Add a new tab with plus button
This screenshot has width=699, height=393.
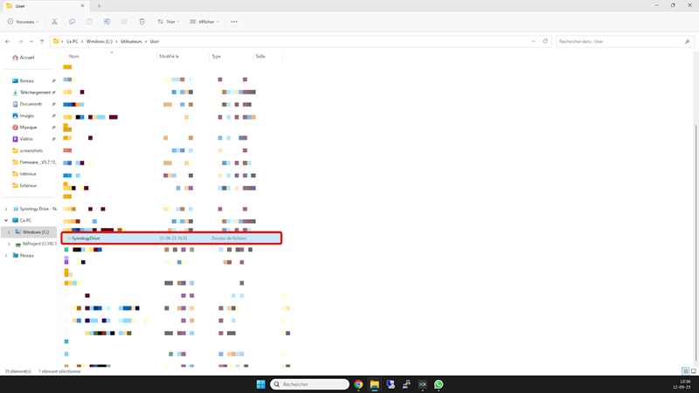coord(99,6)
